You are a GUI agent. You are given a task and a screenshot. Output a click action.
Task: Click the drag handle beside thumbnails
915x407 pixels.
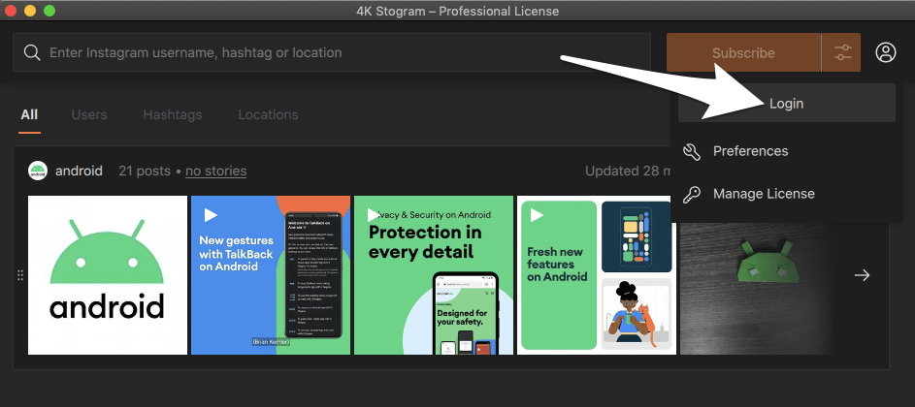point(20,275)
